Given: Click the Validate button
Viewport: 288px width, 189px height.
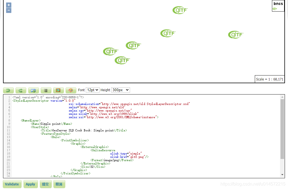Looking at the screenshot, I should (x=12, y=184).
